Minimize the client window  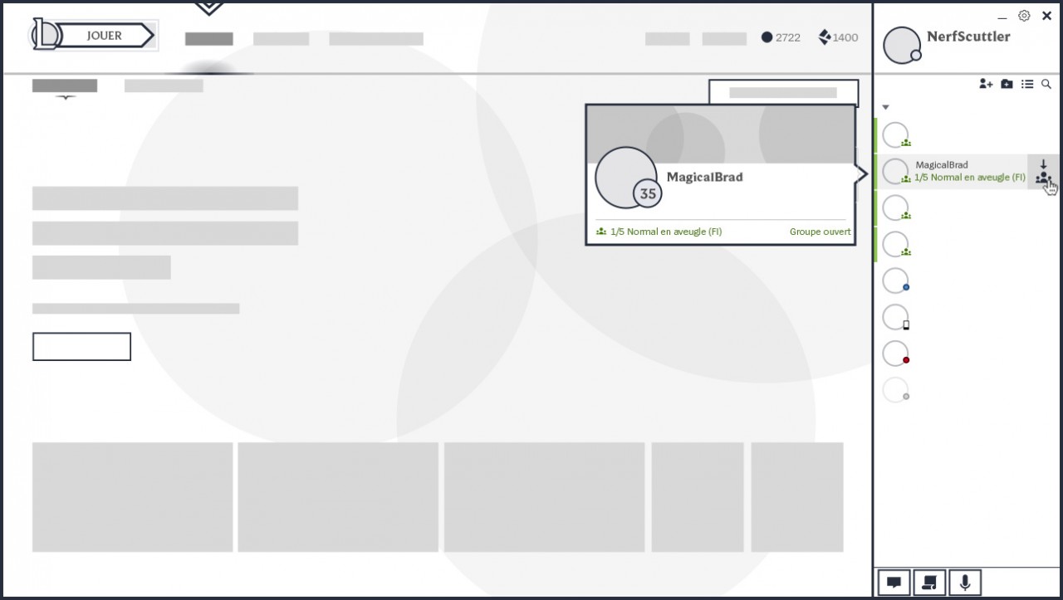(1002, 17)
